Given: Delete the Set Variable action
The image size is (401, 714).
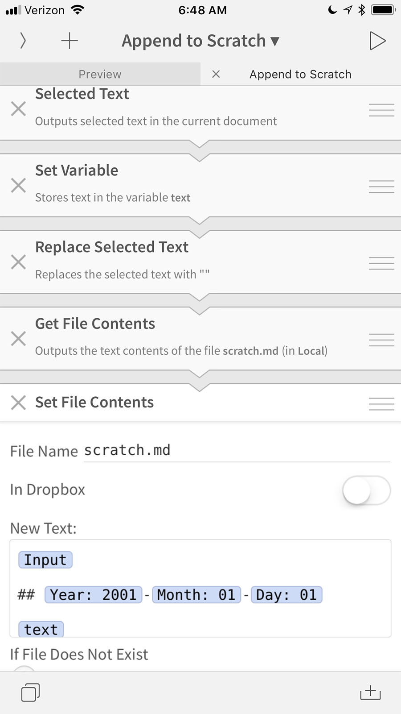Looking at the screenshot, I should (x=18, y=185).
